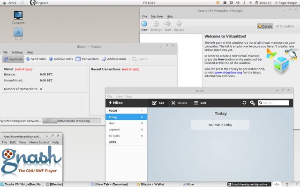This screenshot has height=187, width=300.
Task: Collapse the FOCUS section arrow in Nitro
Action: click(142, 111)
